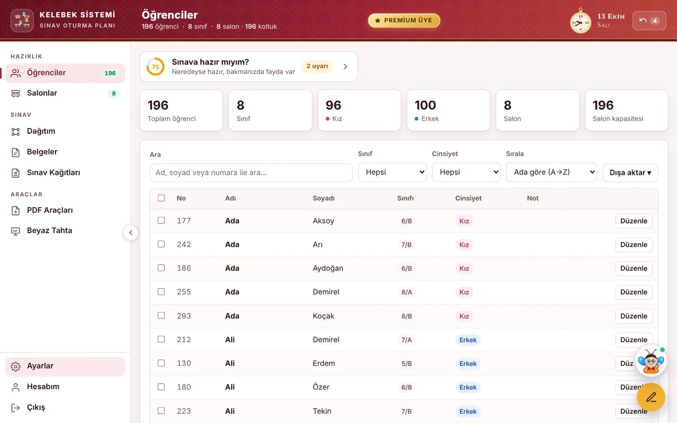The width and height of the screenshot is (677, 423).
Task: Click the Premium Üye badge button
Action: 404,21
